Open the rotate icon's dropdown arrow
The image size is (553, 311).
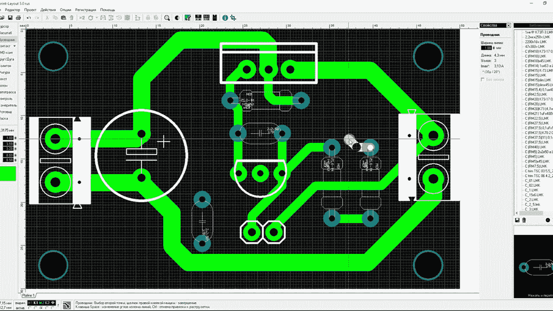(96, 18)
